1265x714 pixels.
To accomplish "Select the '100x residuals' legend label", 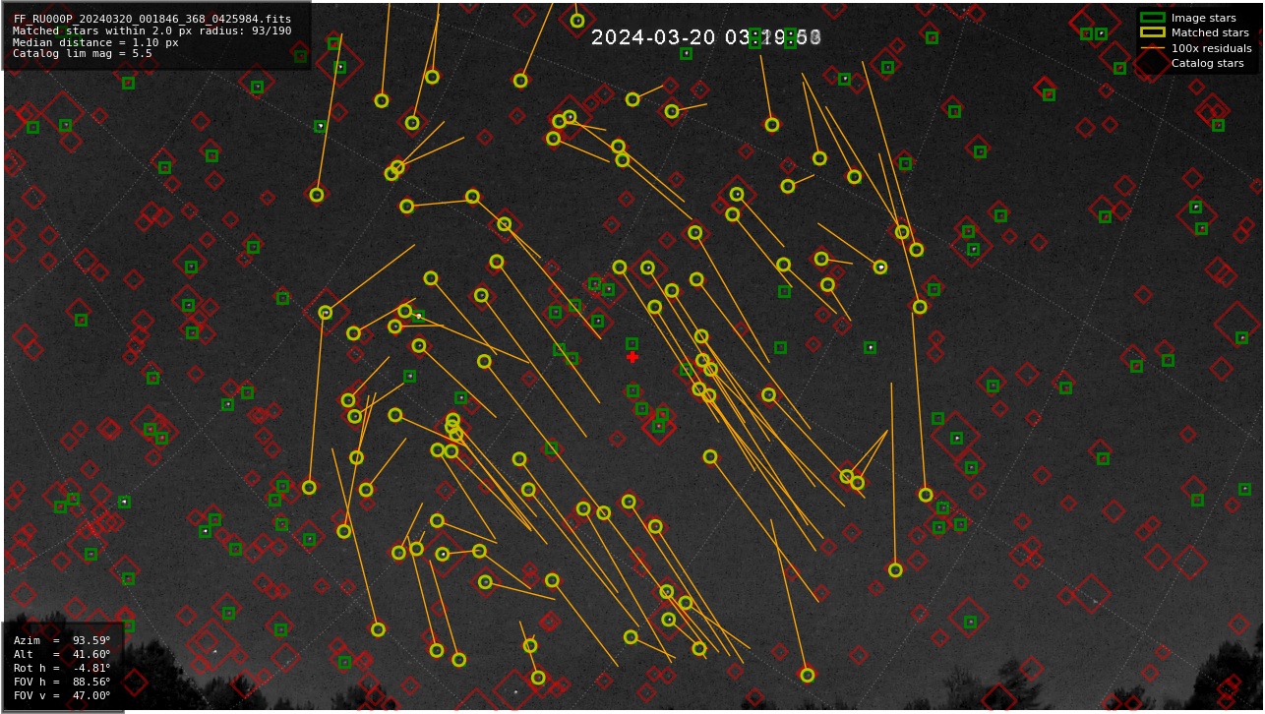I will point(1211,48).
